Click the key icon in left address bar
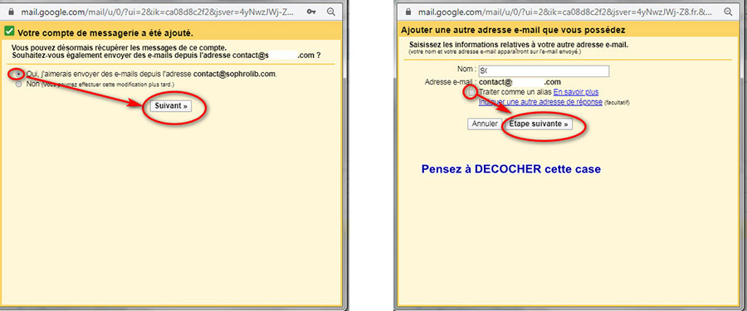 click(x=311, y=12)
